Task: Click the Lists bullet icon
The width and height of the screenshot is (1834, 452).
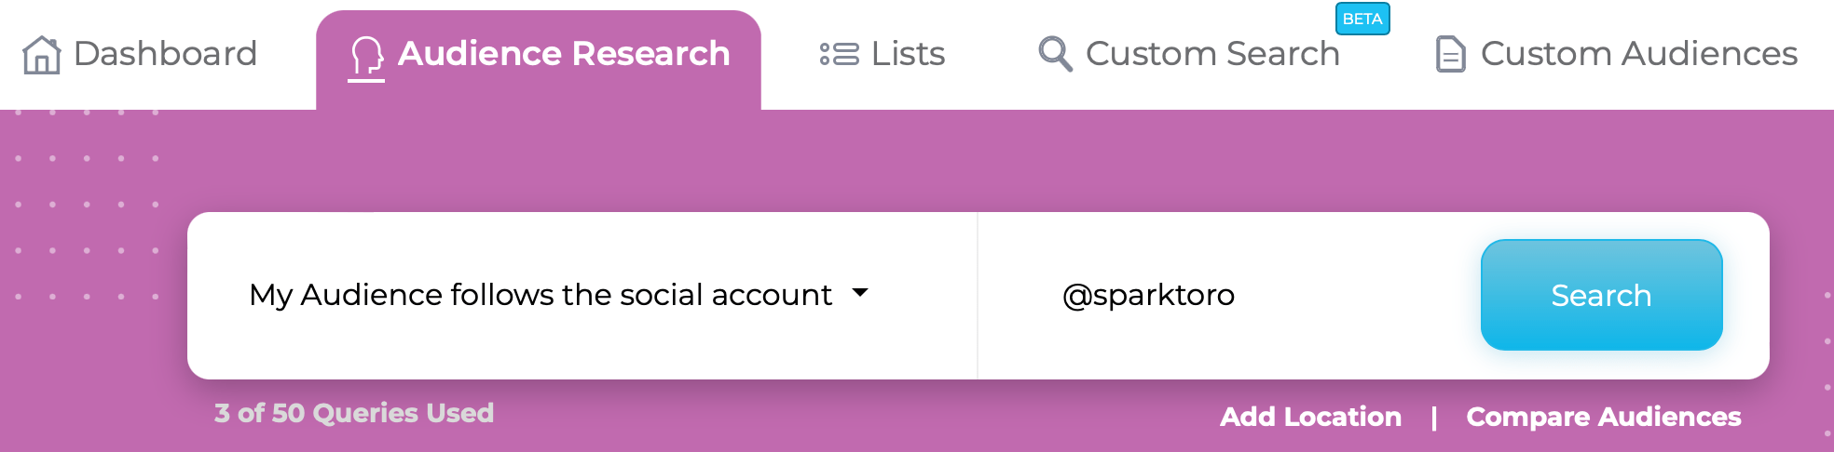Action: click(839, 54)
